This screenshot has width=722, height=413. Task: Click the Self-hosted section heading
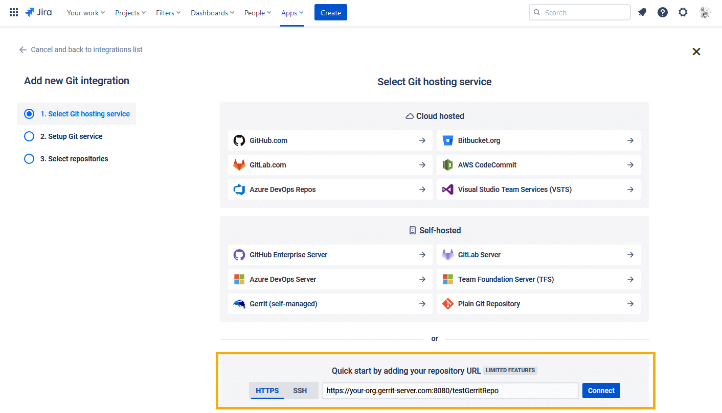[x=435, y=230]
